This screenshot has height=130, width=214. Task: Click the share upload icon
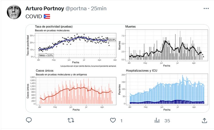(204, 121)
